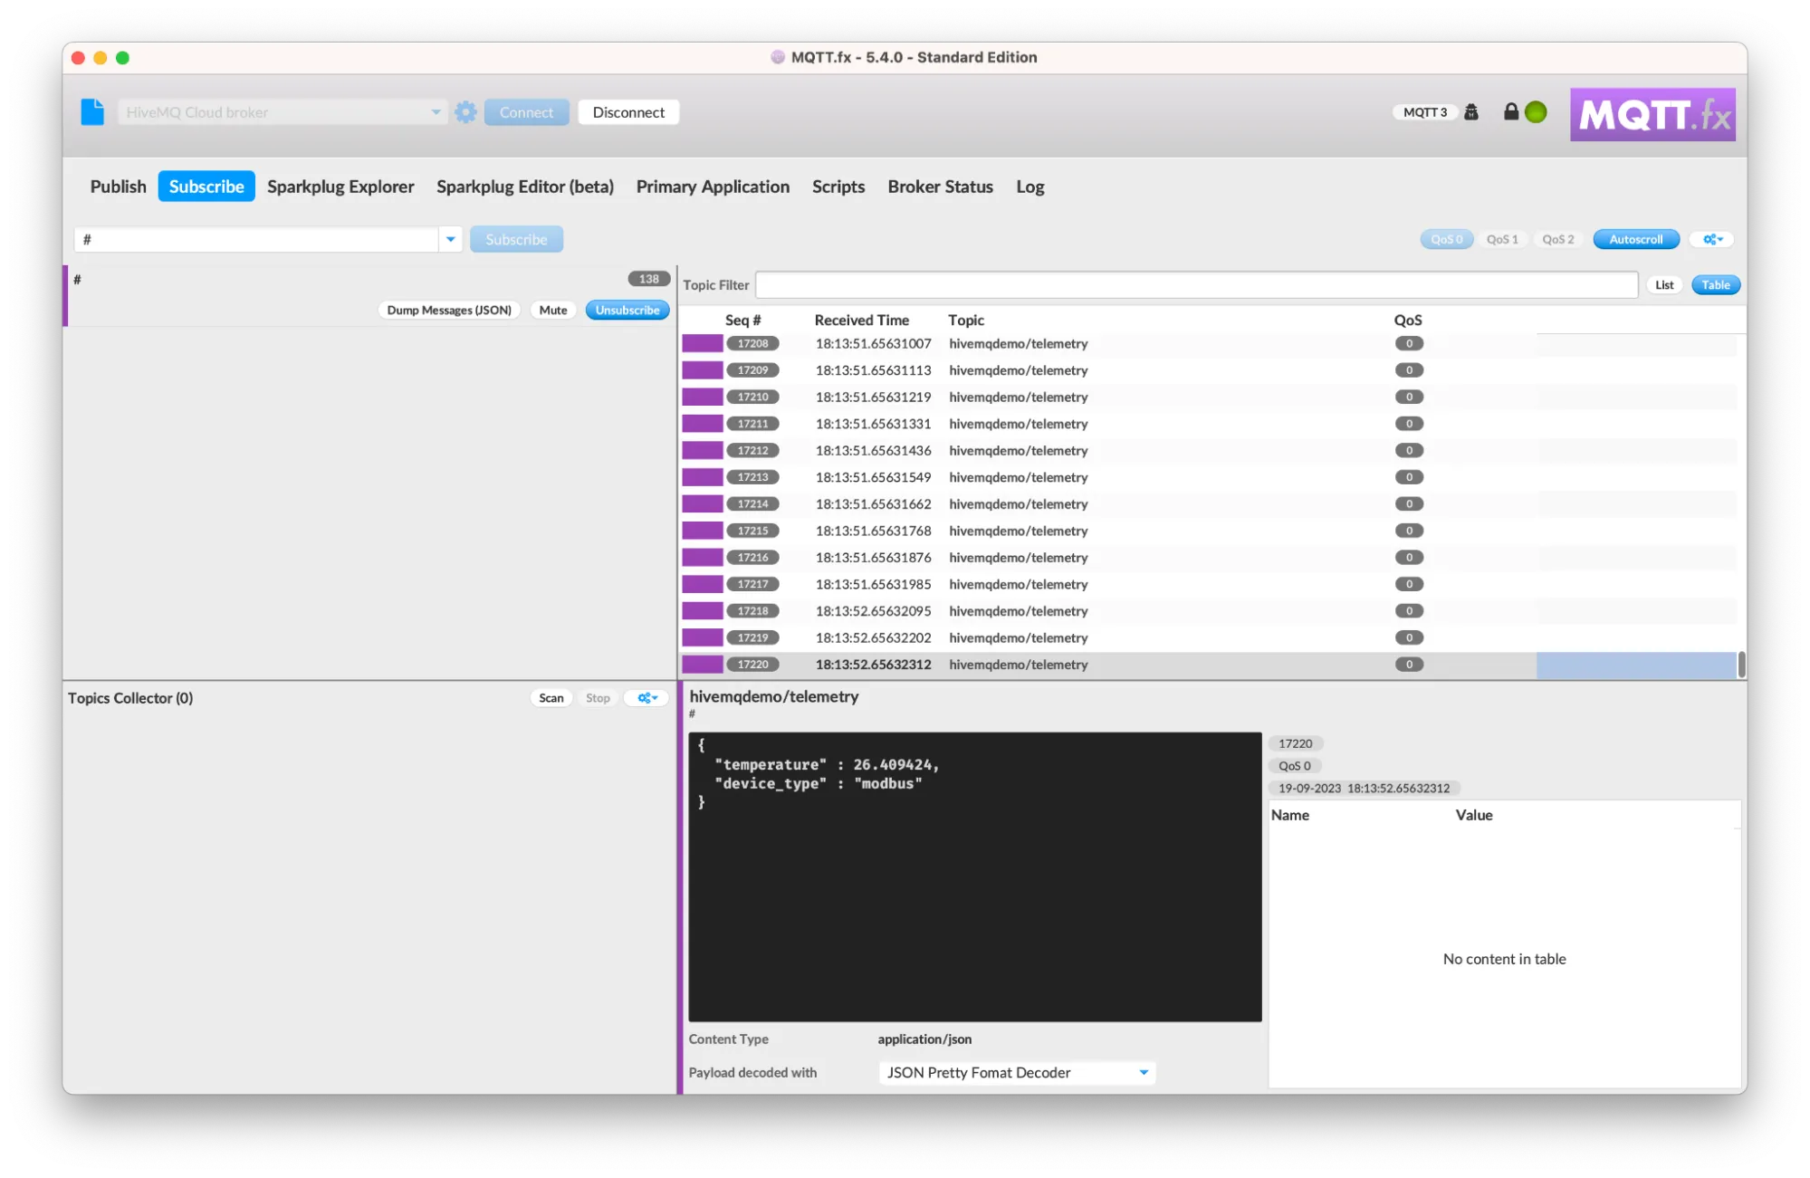The width and height of the screenshot is (1810, 1178).
Task: Open Payload decoder dropdown
Action: point(1018,1073)
